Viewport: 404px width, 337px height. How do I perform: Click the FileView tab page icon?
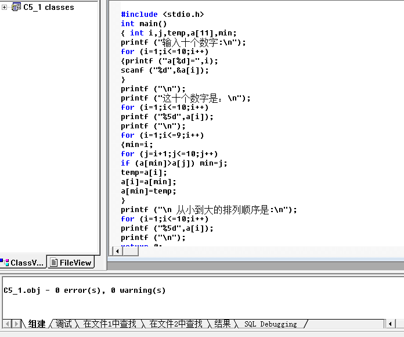pos(54,263)
